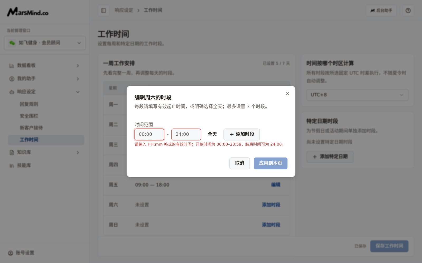The width and height of the screenshot is (422, 263).
Task: Click the 响应设定 robot icon
Action: (x=12, y=92)
